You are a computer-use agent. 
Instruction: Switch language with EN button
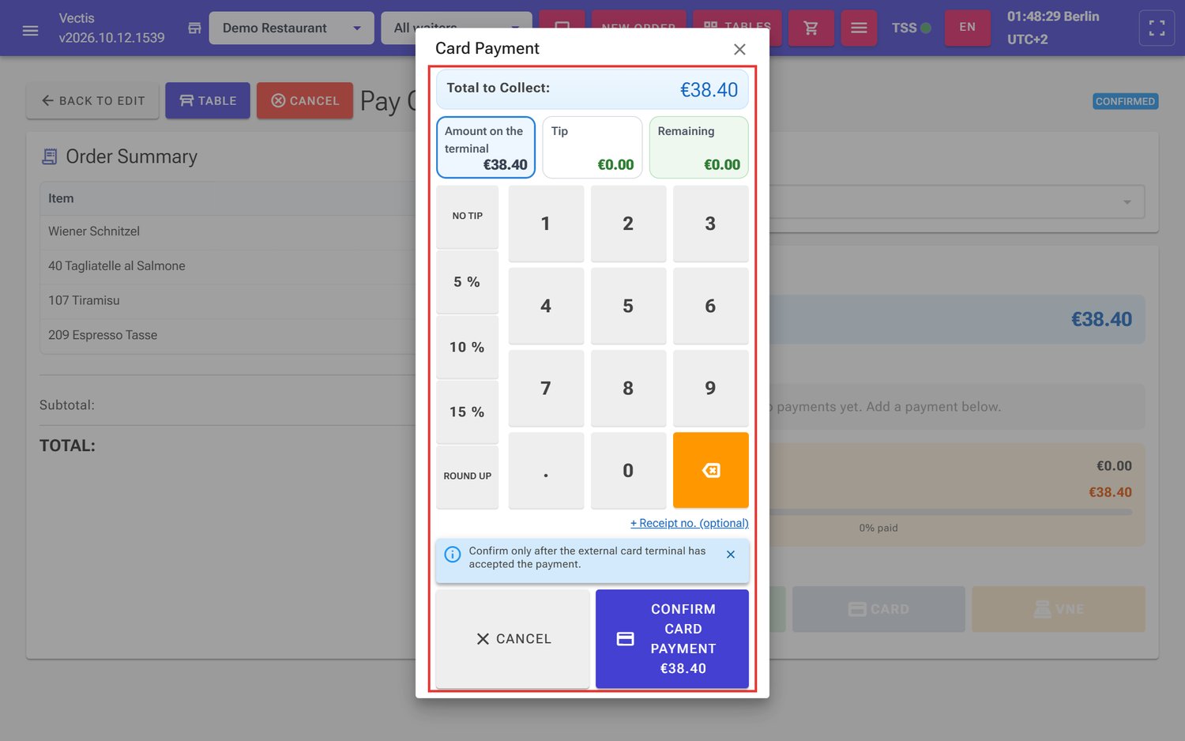tap(967, 28)
